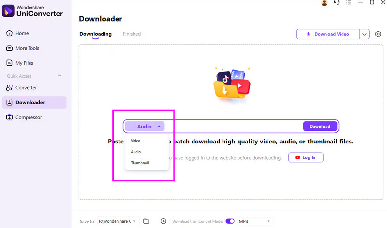This screenshot has width=387, height=228.
Task: Add a Quick Access shortcut with plus
Action: coord(60,76)
